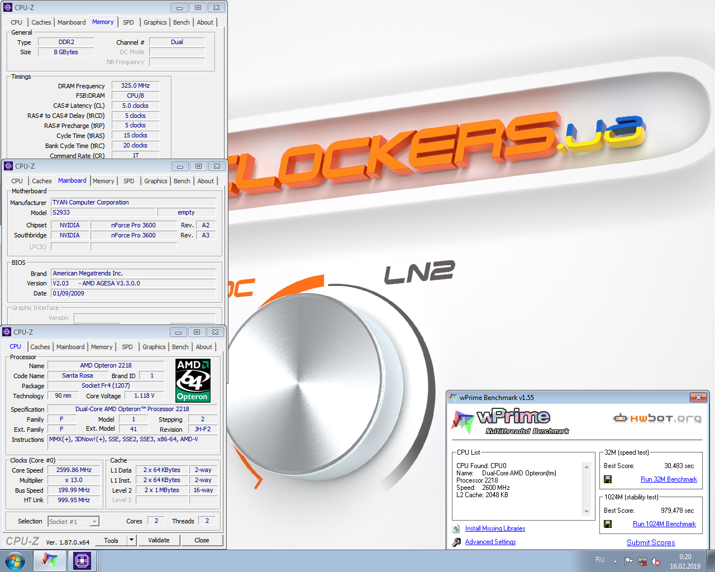The image size is (715, 572).
Task: Click the Level 2 cache value 2 x 1 MBytes
Action: point(162,490)
